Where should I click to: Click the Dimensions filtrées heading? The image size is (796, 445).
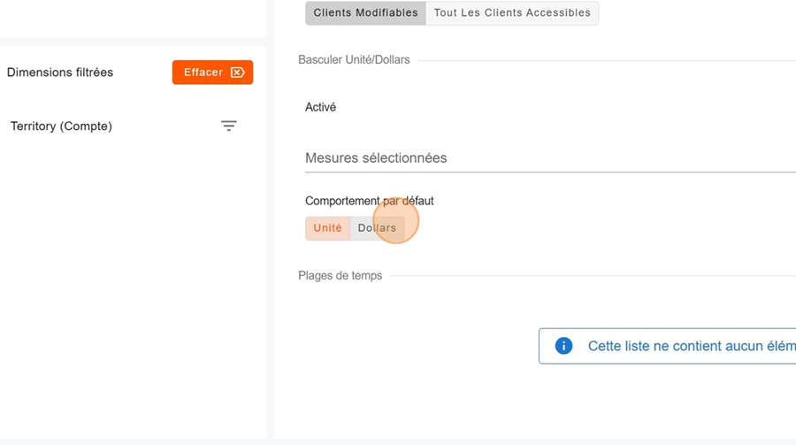60,73
